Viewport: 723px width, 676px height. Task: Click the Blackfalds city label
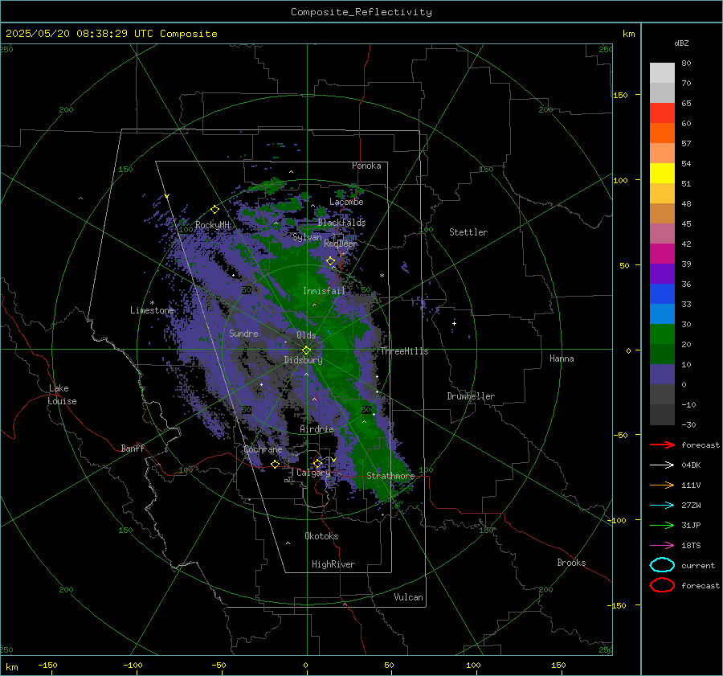[x=341, y=223]
